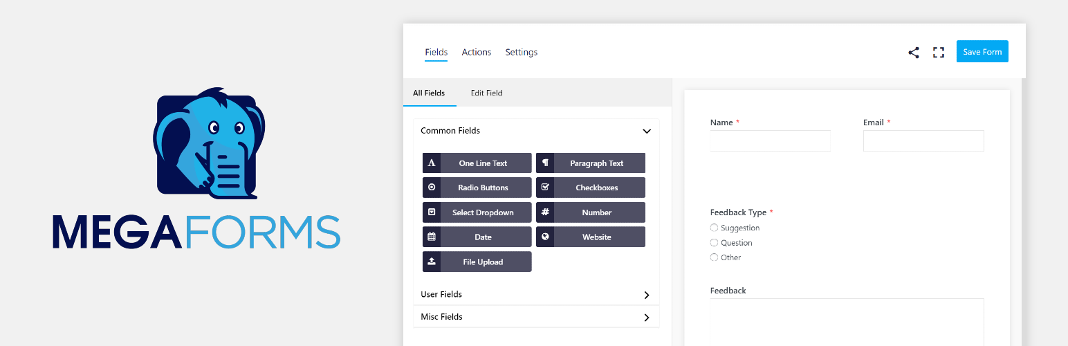Toggle fullscreen mode icon
Viewport: 1068px width, 346px height.
pos(939,53)
